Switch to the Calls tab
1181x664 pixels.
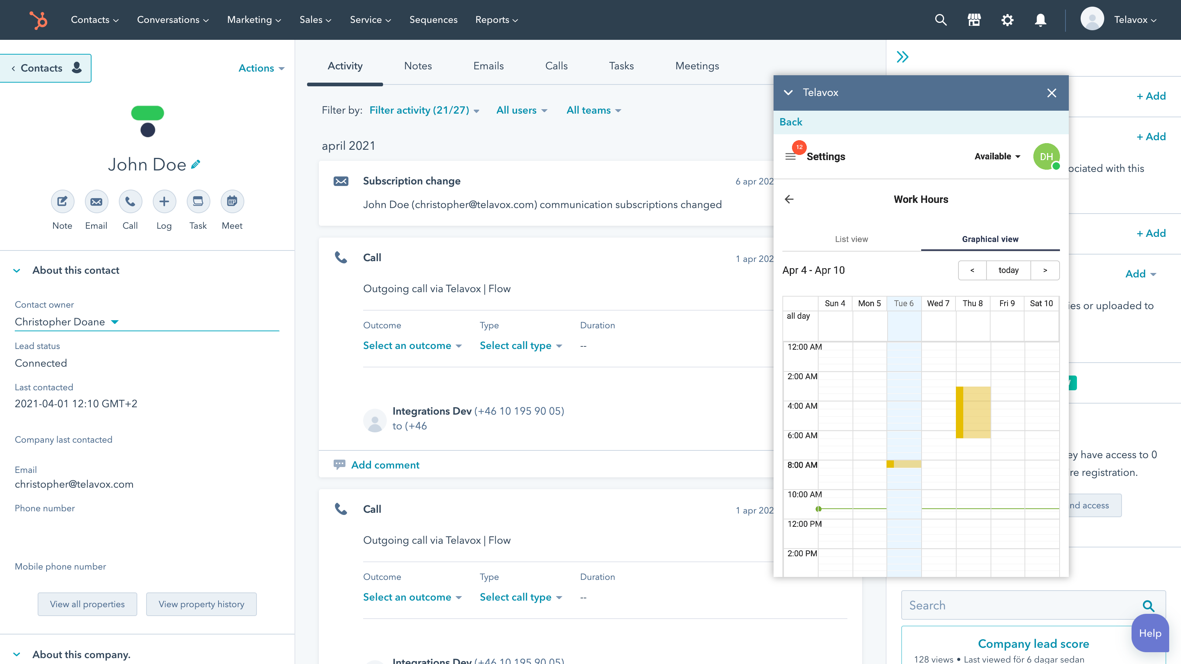(x=556, y=66)
